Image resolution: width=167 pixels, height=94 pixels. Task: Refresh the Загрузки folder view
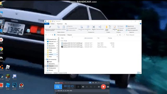tap(120, 35)
